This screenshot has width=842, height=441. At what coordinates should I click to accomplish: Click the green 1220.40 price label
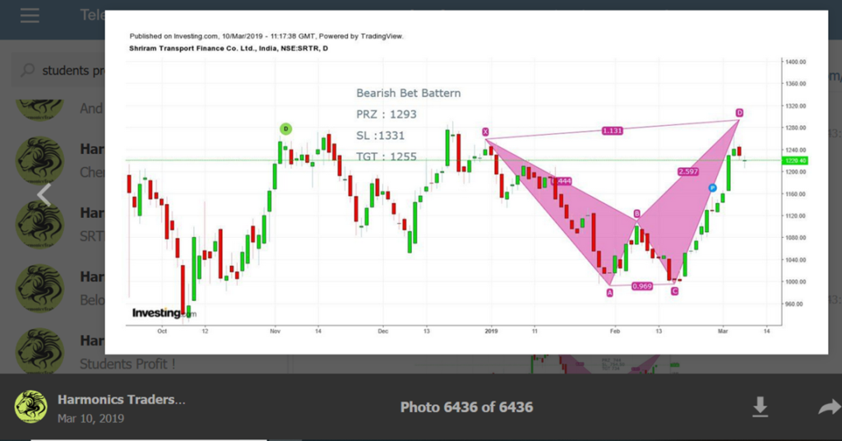point(795,160)
